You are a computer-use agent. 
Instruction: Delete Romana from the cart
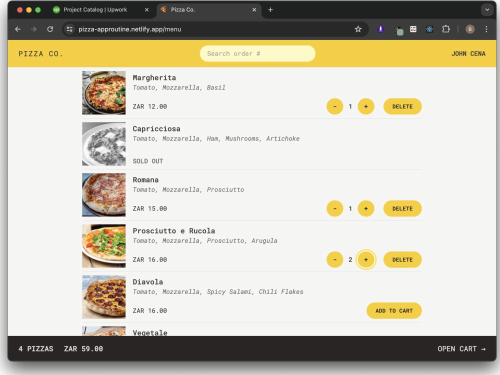tap(402, 208)
